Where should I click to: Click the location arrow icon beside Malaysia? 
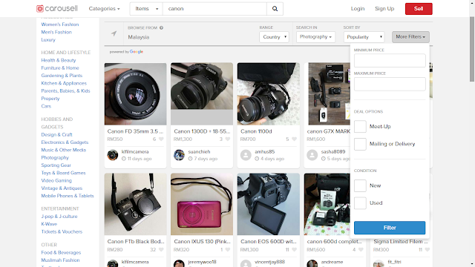tap(114, 33)
